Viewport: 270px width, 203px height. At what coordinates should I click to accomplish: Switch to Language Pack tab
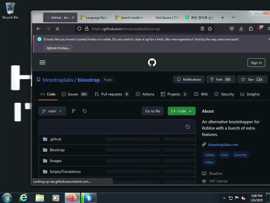click(94, 18)
